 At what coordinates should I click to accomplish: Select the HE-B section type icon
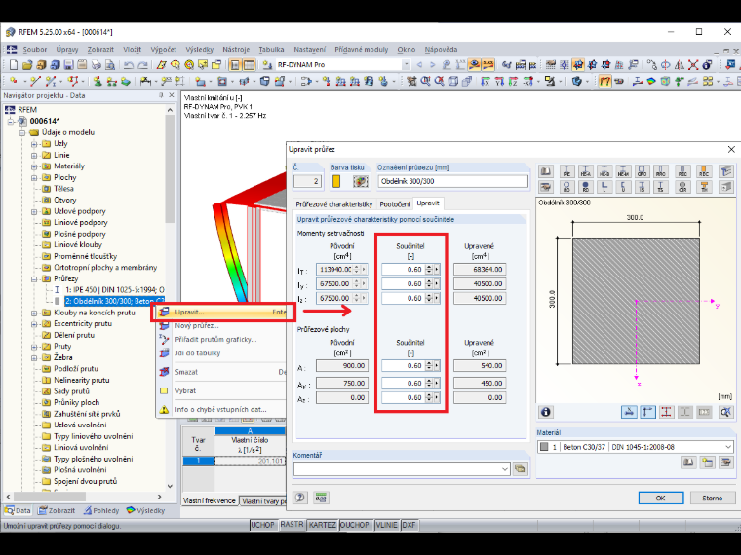tap(604, 171)
